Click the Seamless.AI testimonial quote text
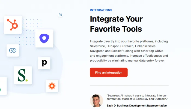The height and width of the screenshot is (109, 191). click(137, 97)
